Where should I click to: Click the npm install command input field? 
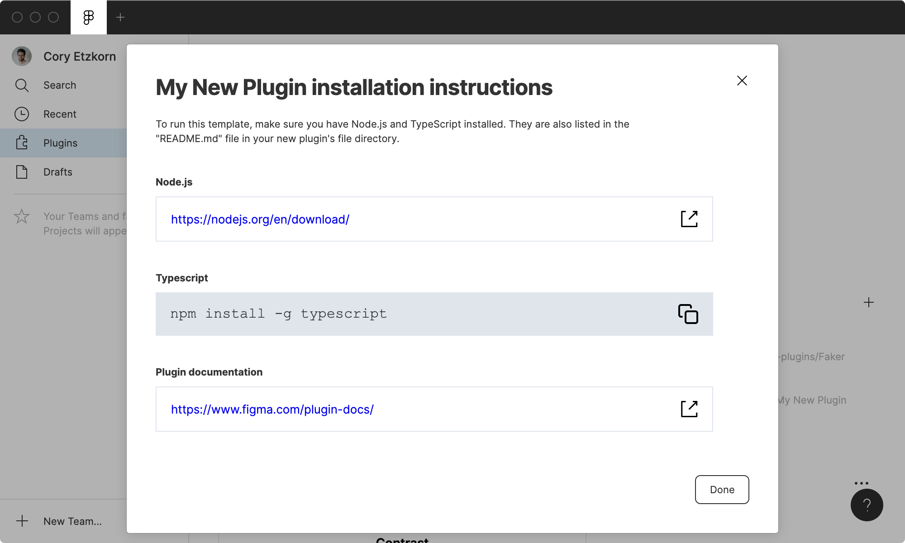click(434, 314)
